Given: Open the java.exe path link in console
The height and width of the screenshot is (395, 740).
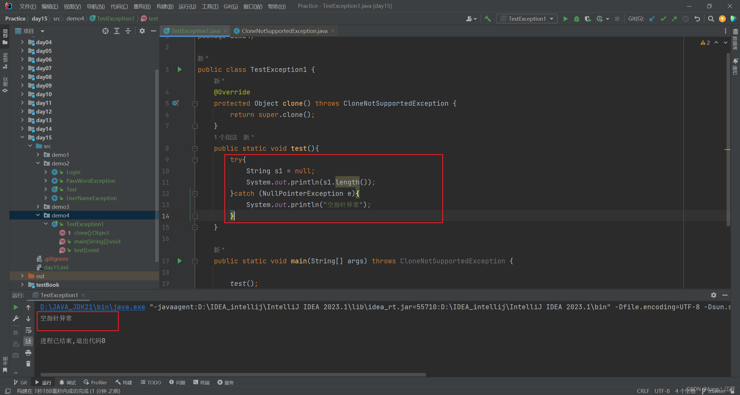Looking at the screenshot, I should point(92,307).
